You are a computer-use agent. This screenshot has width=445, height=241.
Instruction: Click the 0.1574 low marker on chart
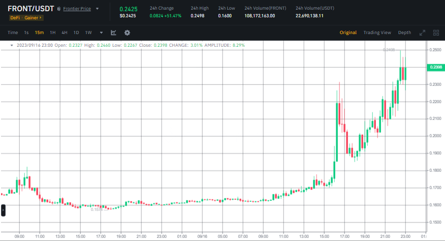point(97,210)
